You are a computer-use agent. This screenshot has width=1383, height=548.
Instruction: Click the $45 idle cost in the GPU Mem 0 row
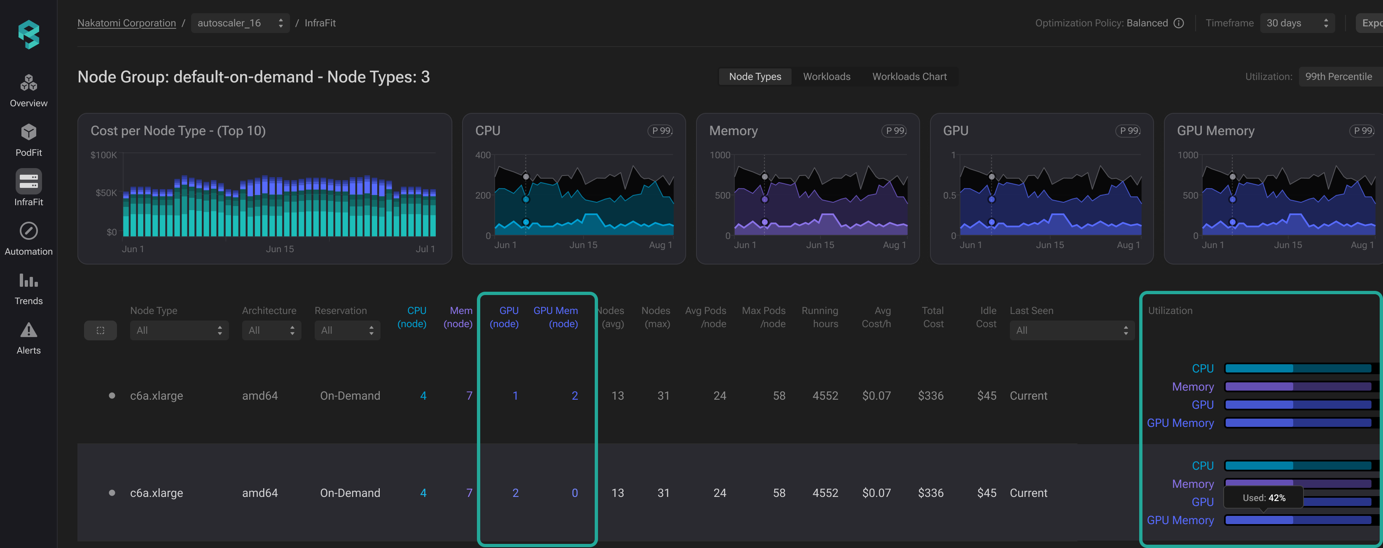(x=987, y=493)
